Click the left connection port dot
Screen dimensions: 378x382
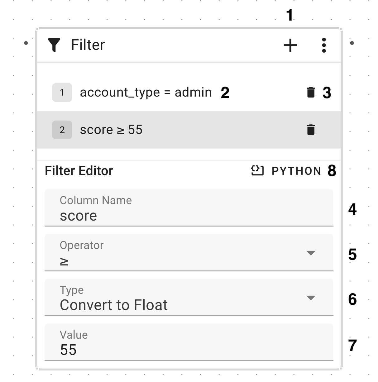(26, 43)
